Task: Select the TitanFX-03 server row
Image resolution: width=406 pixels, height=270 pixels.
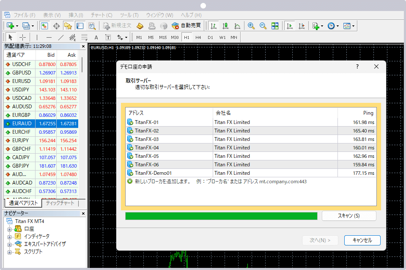Action: click(x=251, y=139)
